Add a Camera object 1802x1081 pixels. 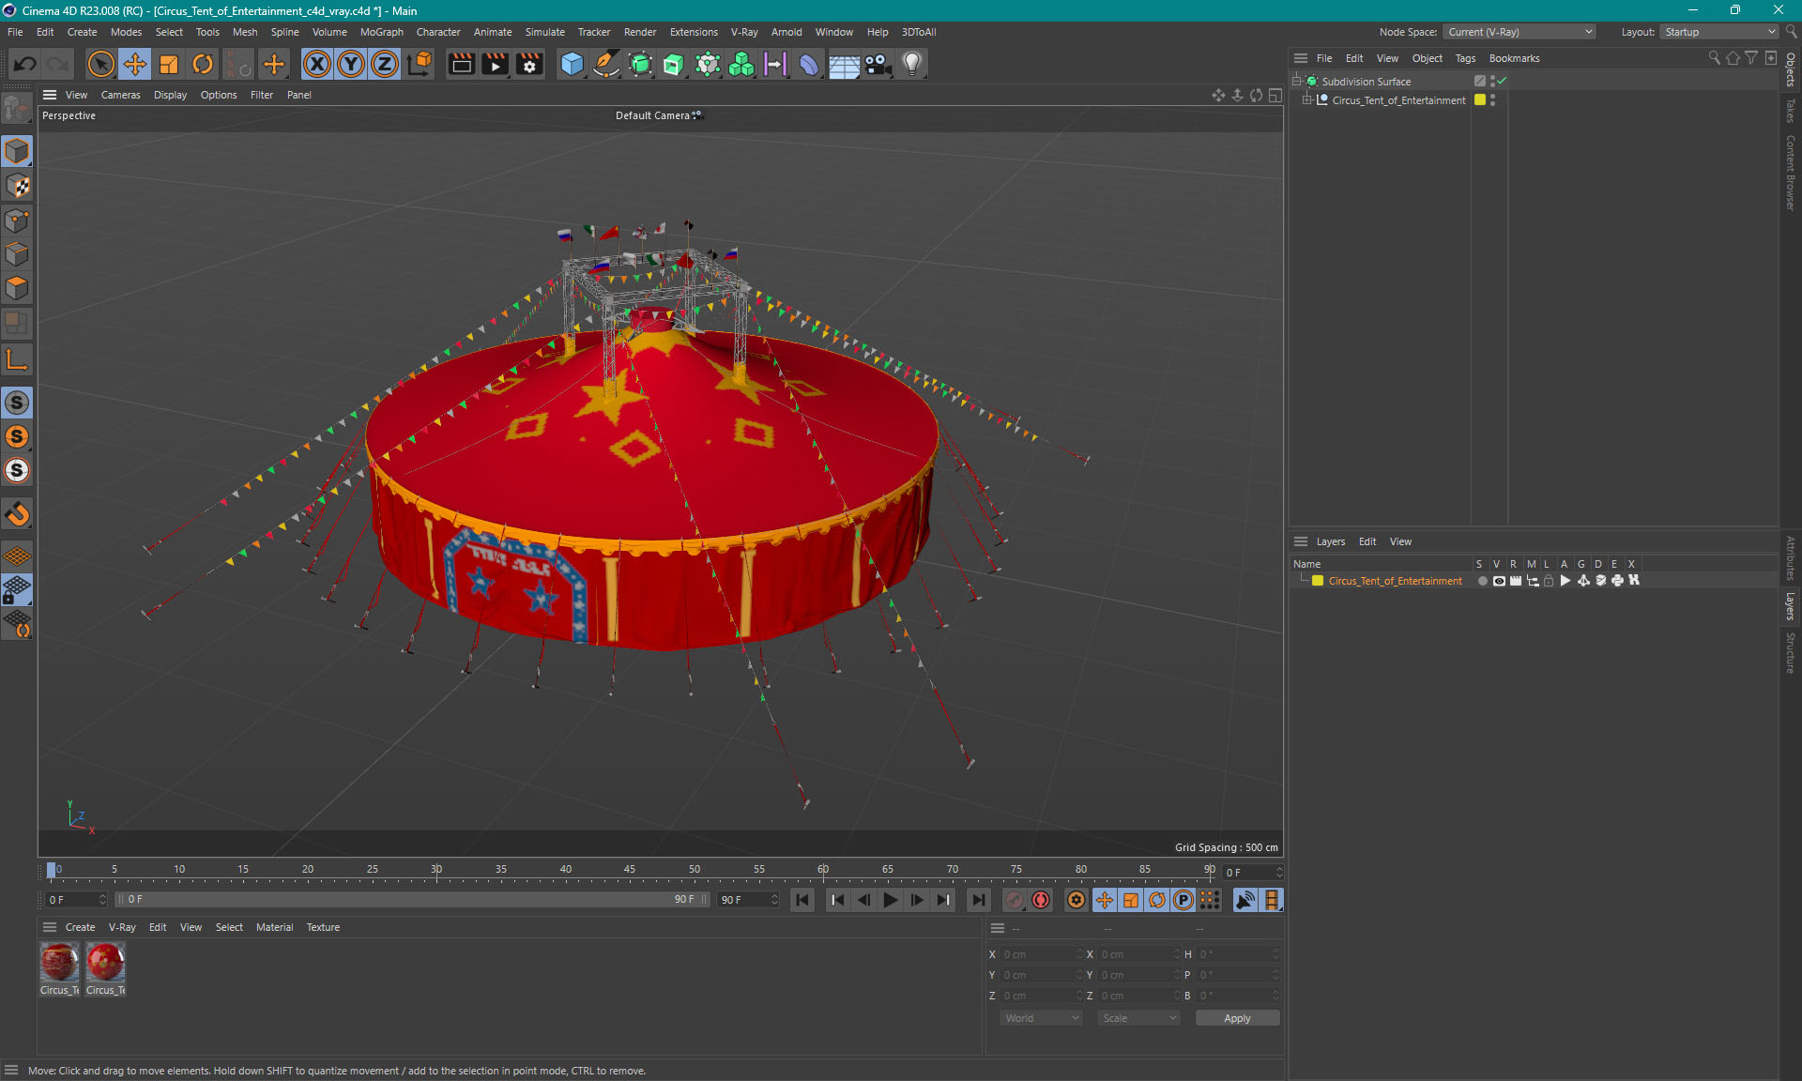[878, 64]
